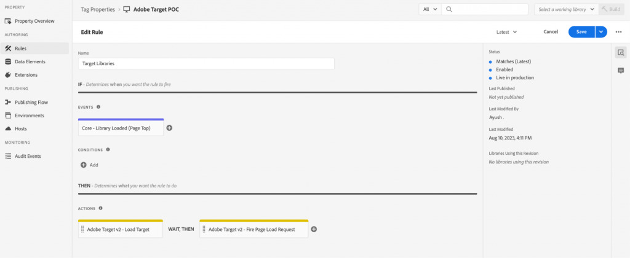Open more options ellipsis menu

click(619, 32)
